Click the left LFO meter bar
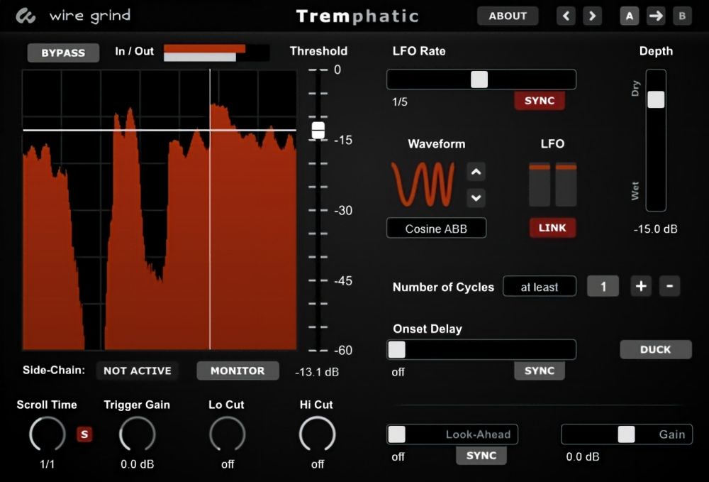 [540, 185]
